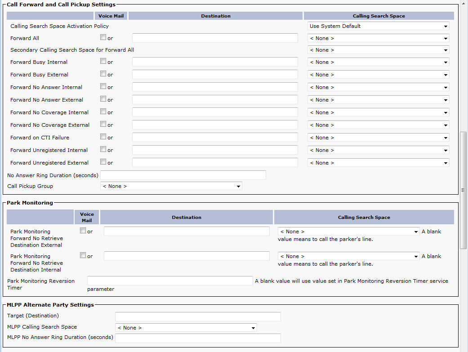Click the Forward Unregistered Internal destination field
The image size is (468, 352).
point(215,150)
